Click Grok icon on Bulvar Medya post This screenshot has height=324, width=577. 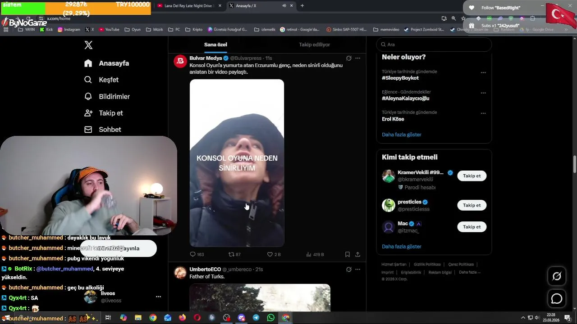tap(348, 58)
